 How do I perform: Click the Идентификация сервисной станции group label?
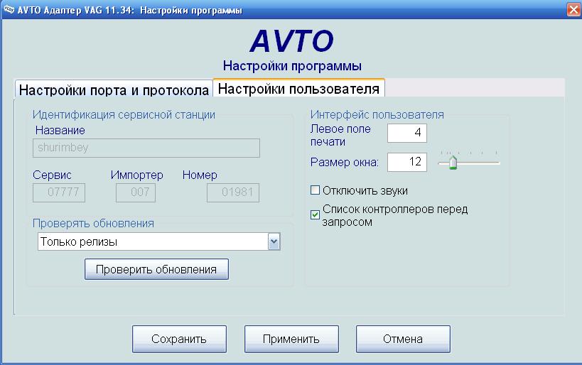tap(124, 114)
